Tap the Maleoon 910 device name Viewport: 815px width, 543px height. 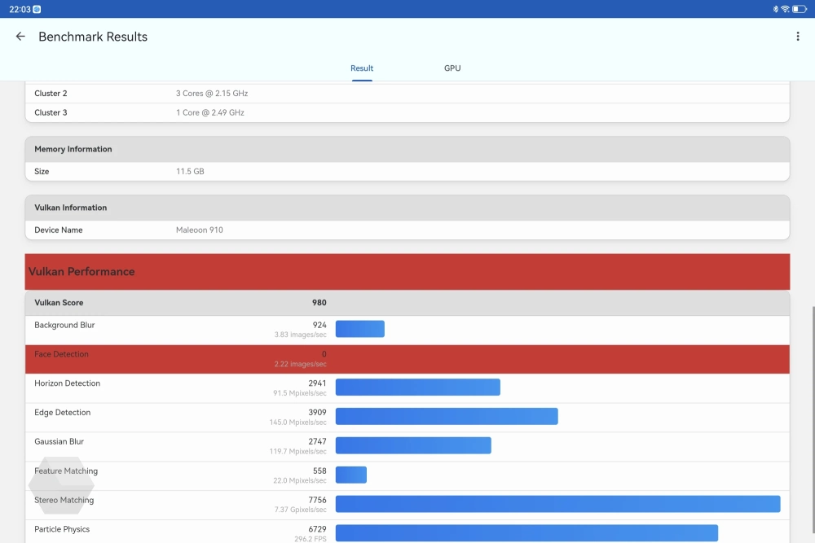click(200, 230)
